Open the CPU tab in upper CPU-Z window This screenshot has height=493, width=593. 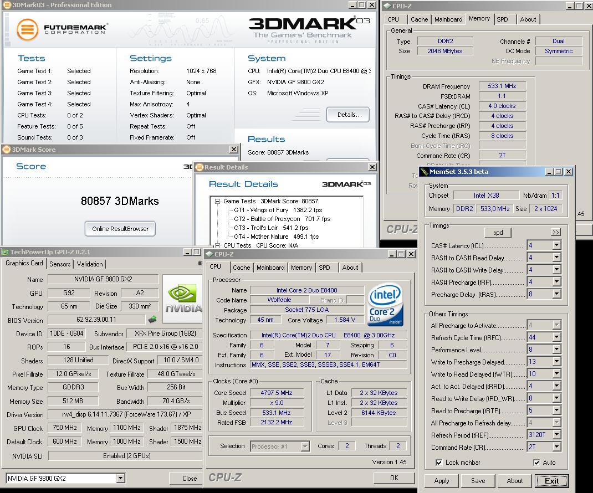coord(393,19)
